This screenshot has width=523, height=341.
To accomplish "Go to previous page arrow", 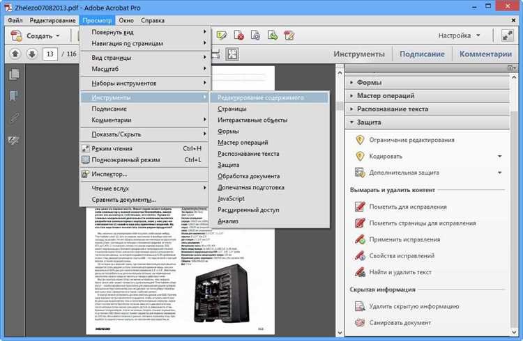I will [x=15, y=54].
